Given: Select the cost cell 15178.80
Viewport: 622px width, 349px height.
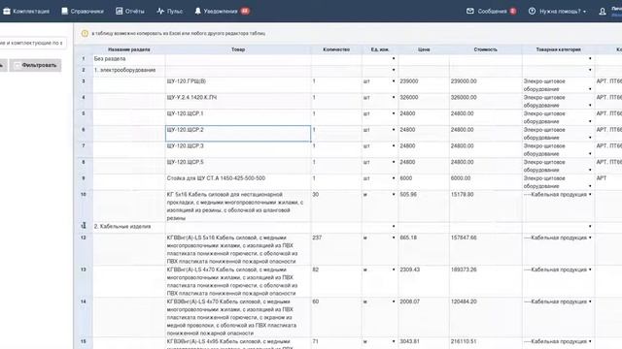Looking at the screenshot, I should pyautogui.click(x=486, y=206).
